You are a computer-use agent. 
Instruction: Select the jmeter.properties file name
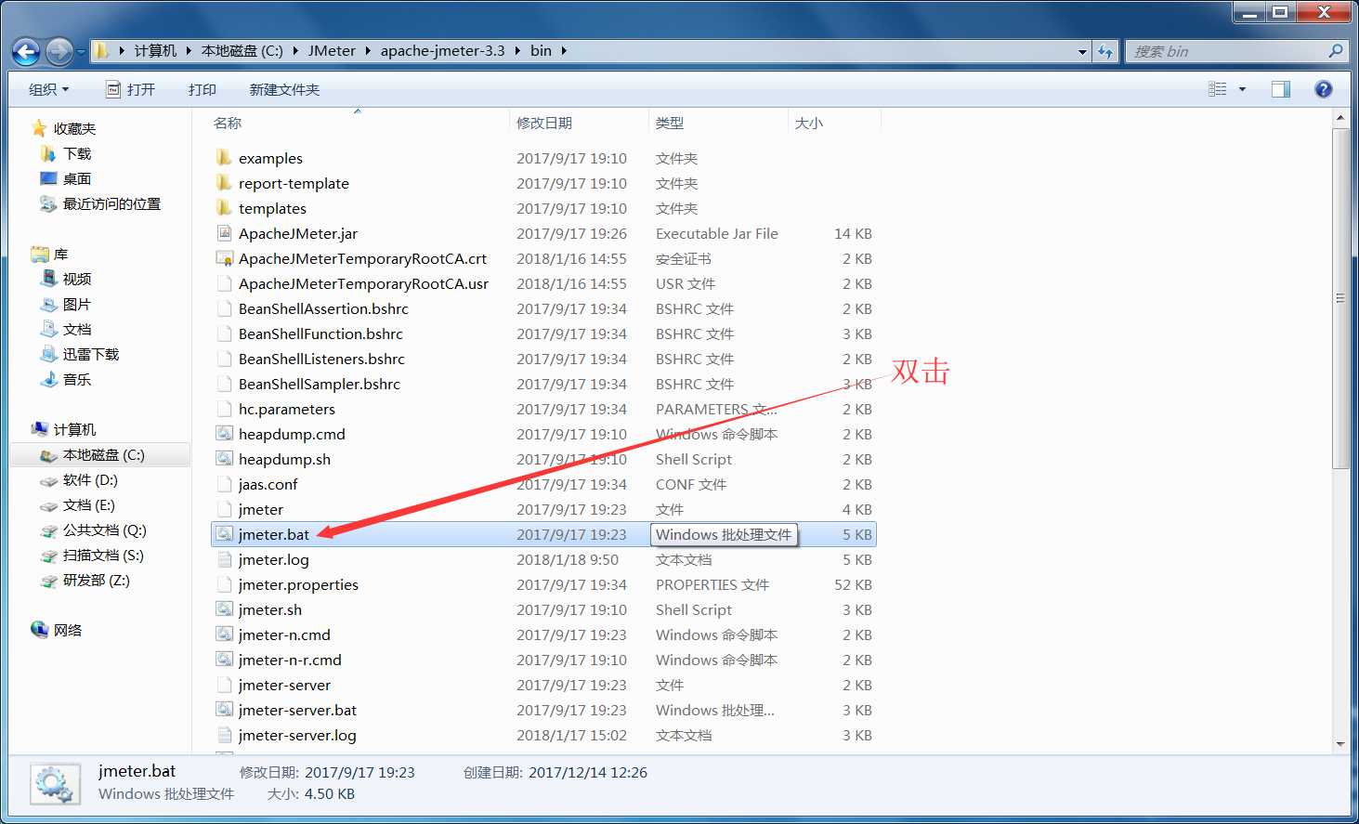(298, 584)
